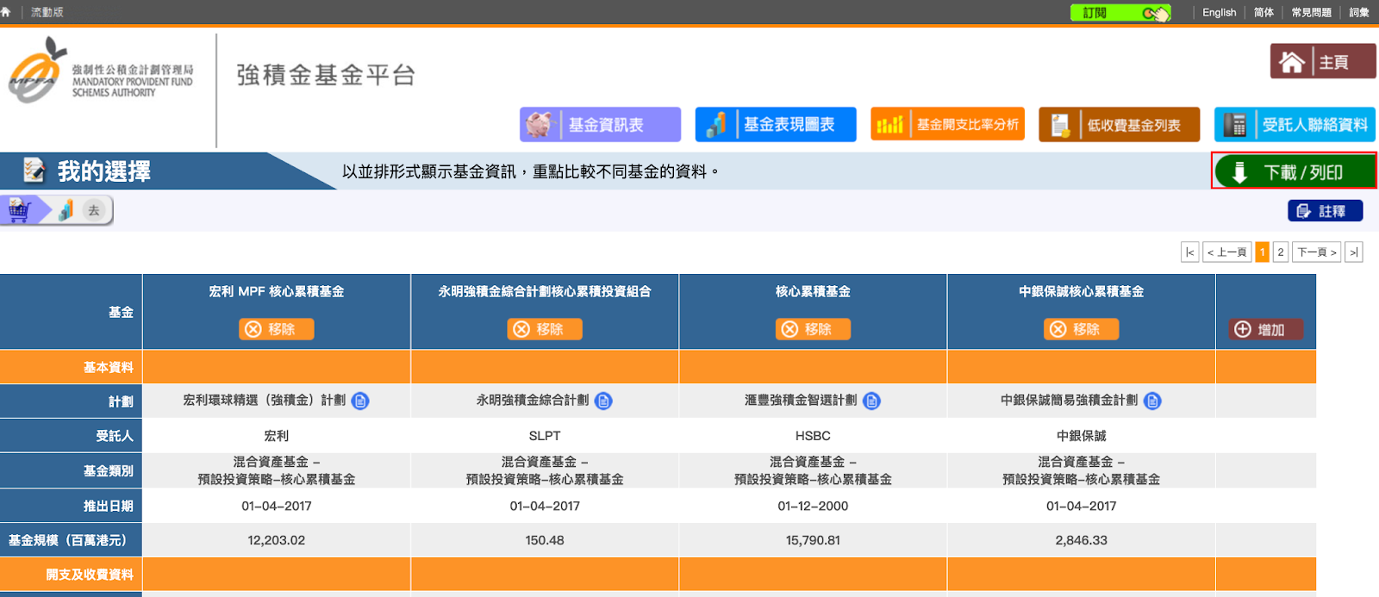Open the 詞彙 glossary link

[1359, 12]
